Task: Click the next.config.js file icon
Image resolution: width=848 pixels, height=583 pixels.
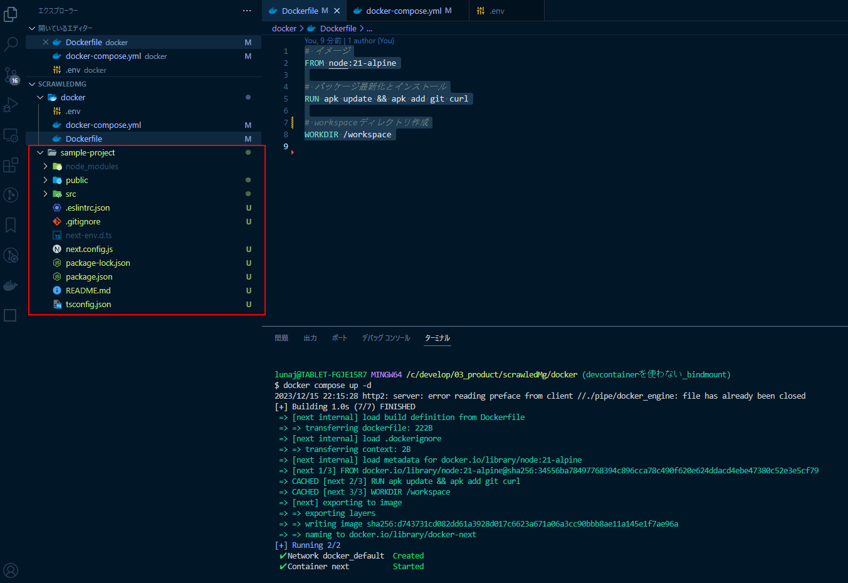Action: (57, 249)
